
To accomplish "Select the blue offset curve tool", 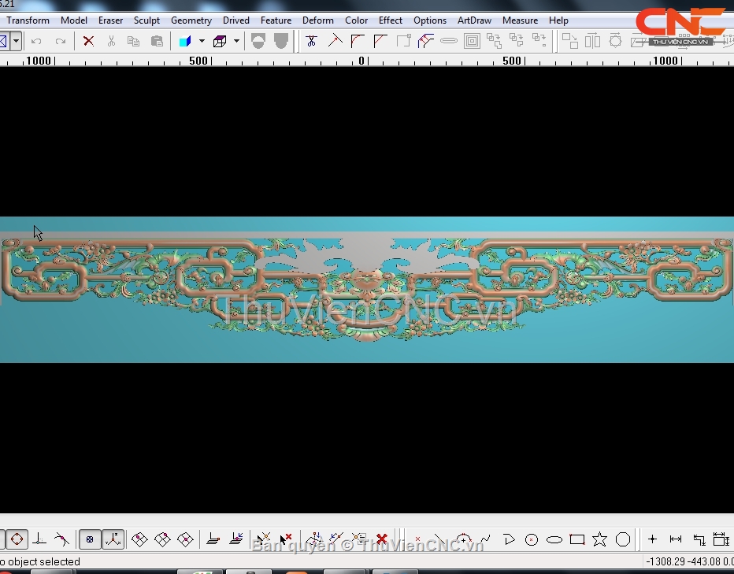I will point(425,41).
